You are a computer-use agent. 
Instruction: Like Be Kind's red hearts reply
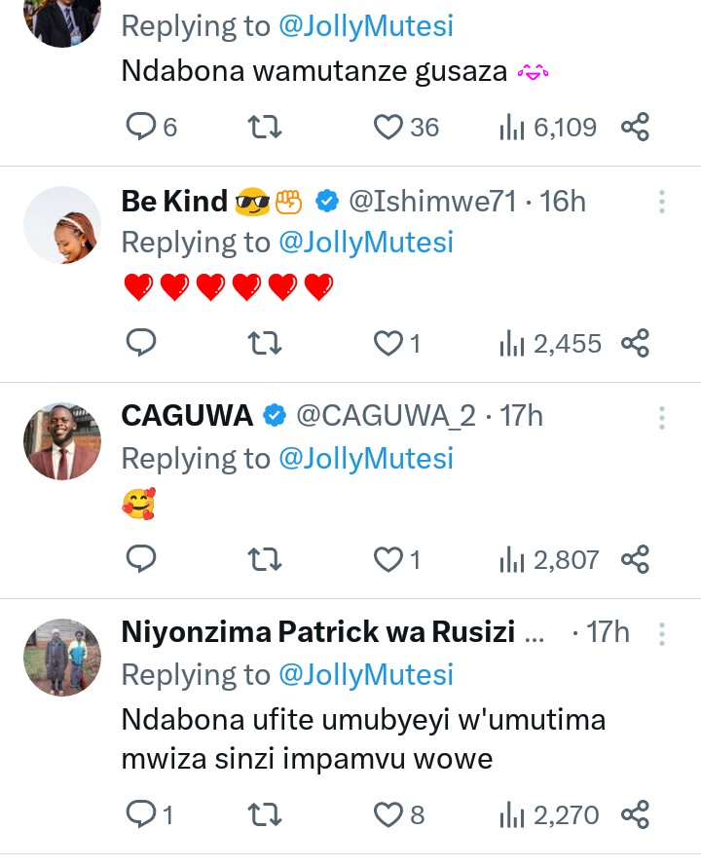(389, 343)
